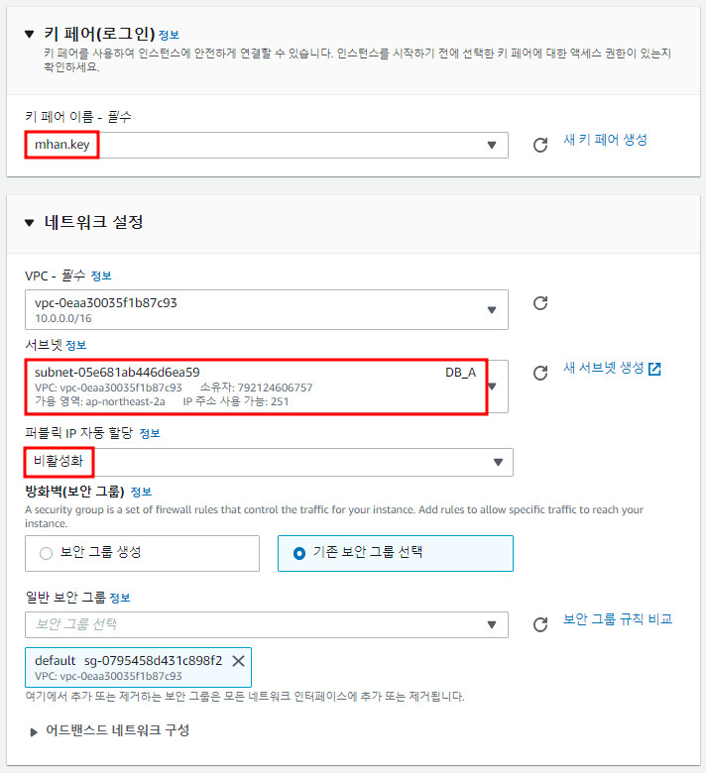
Task: Open the key pair name dropdown mhan.key
Action: (267, 145)
